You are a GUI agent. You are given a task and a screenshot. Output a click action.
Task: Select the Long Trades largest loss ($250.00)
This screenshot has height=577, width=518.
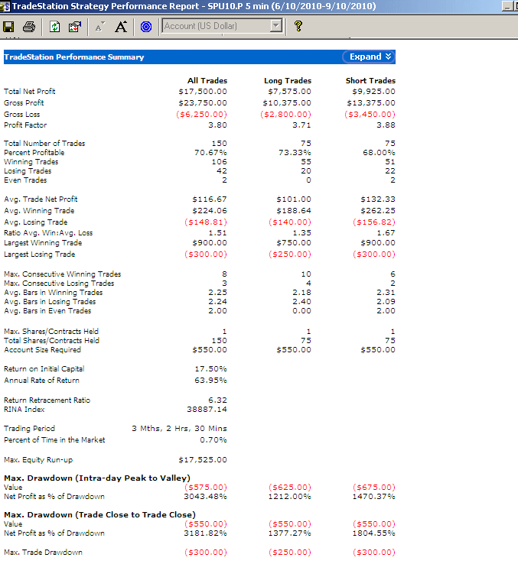coord(290,254)
